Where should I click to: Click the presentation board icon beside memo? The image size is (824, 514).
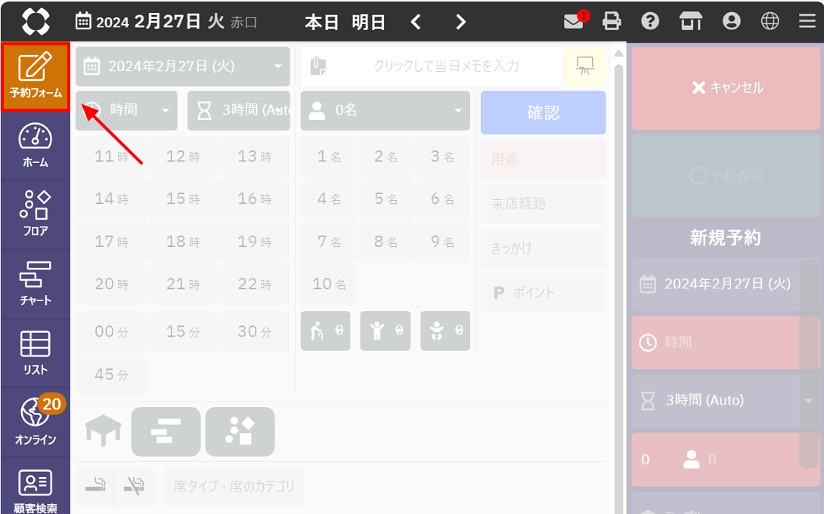click(x=584, y=66)
